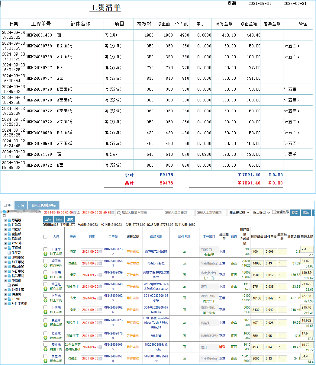Click 校正數量 field showing 14625
This screenshot has height=365, width=316.
257,263
